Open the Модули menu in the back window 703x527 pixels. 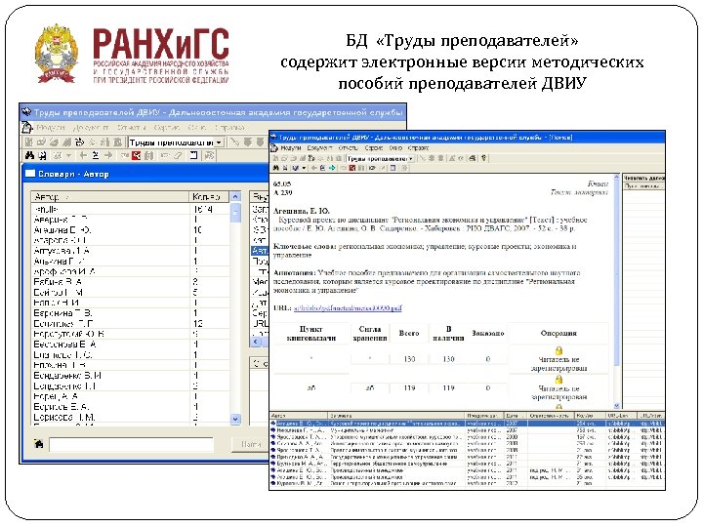click(x=51, y=128)
